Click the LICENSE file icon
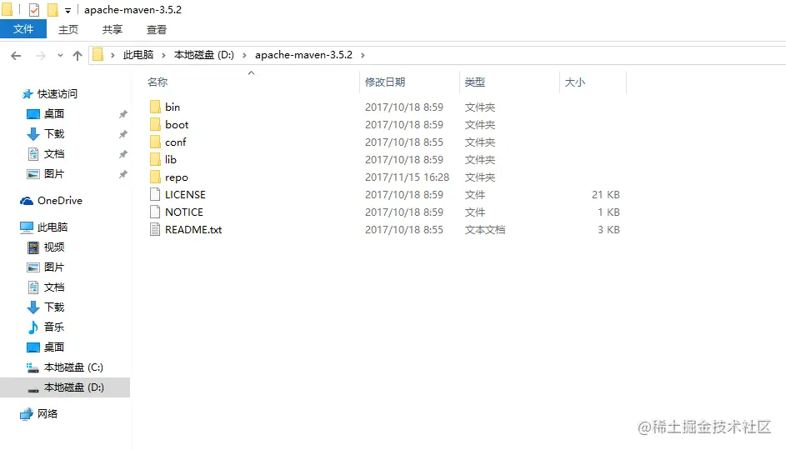Viewport: 786px width, 450px height. [x=155, y=194]
